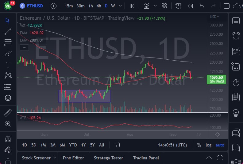The width and height of the screenshot is (243, 164).
Task: Select the trend line drawing tool
Action: (x=8, y=31)
